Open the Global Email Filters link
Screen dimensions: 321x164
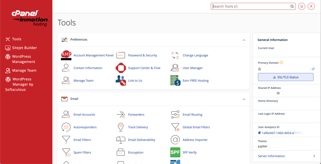tap(196, 127)
